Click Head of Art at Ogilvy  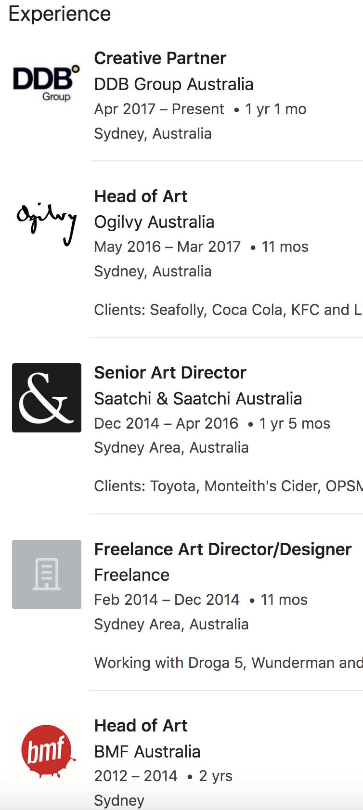[141, 196]
